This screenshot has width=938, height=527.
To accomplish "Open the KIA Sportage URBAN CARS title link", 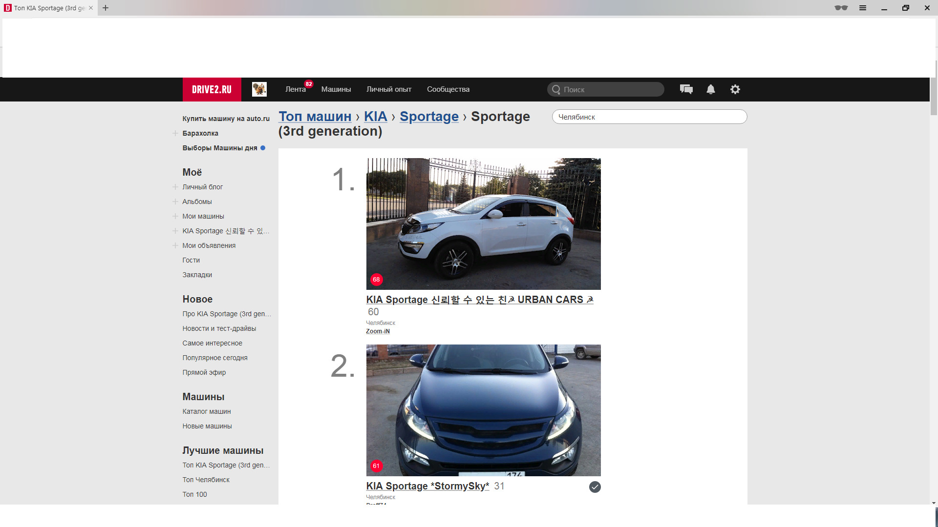I will click(x=480, y=300).
